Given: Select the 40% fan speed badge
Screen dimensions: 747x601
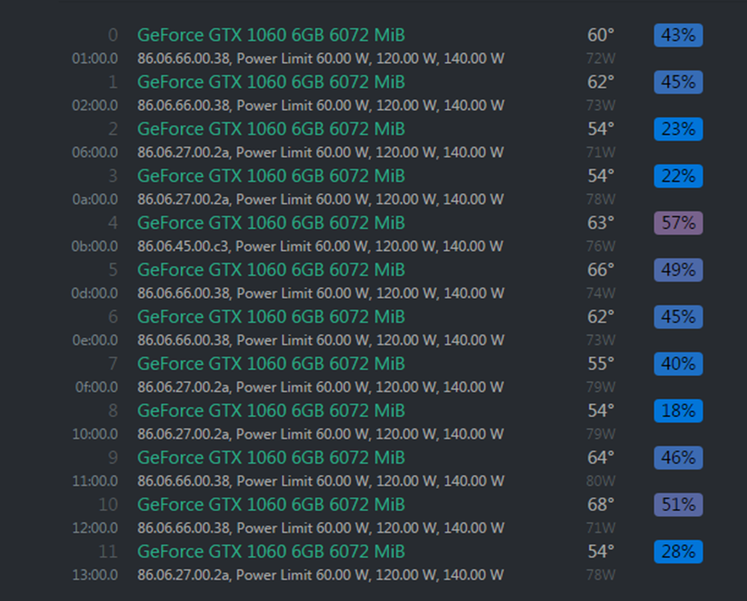Looking at the screenshot, I should [678, 364].
